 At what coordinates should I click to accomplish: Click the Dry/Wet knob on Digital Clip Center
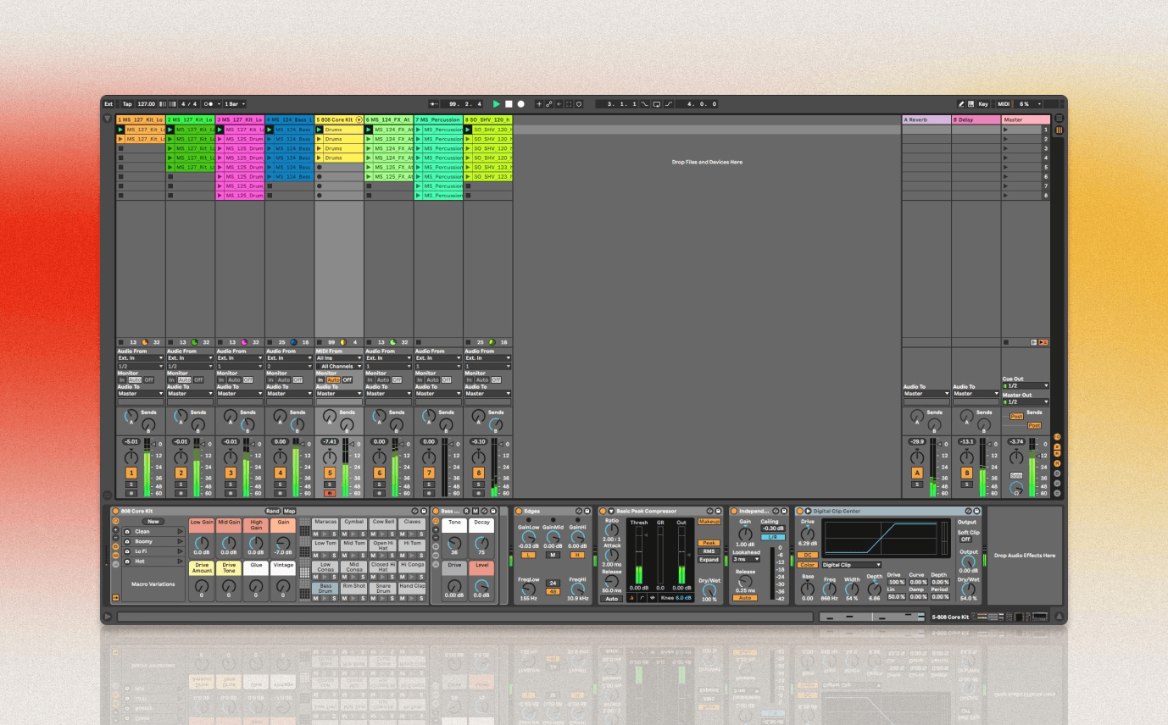968,590
